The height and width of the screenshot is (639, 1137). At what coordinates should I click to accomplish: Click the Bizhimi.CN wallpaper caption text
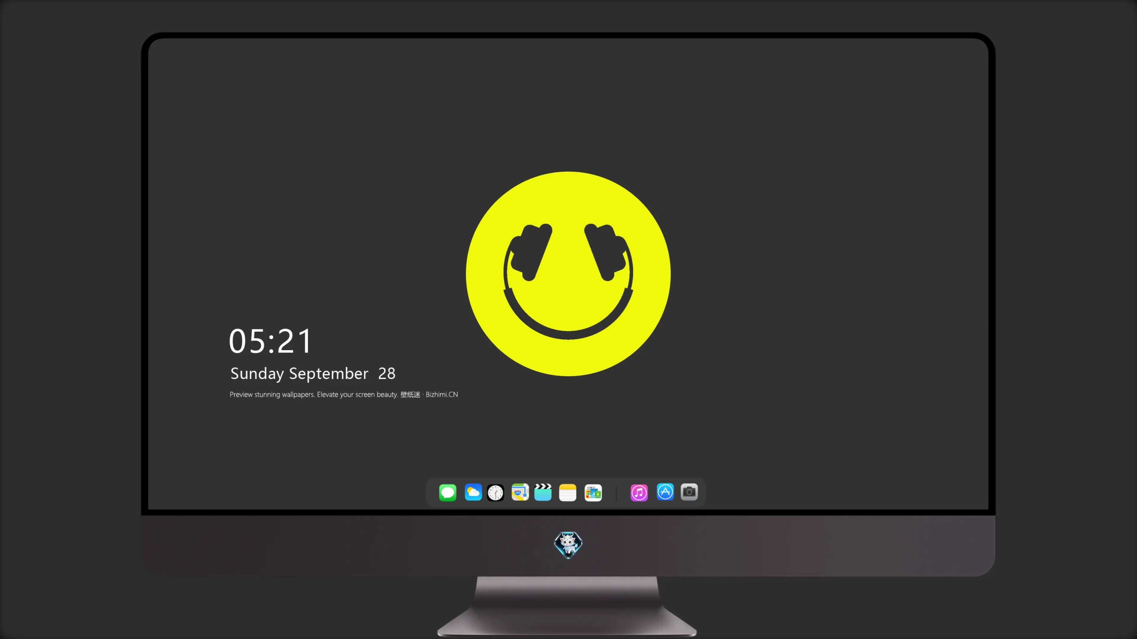point(344,395)
